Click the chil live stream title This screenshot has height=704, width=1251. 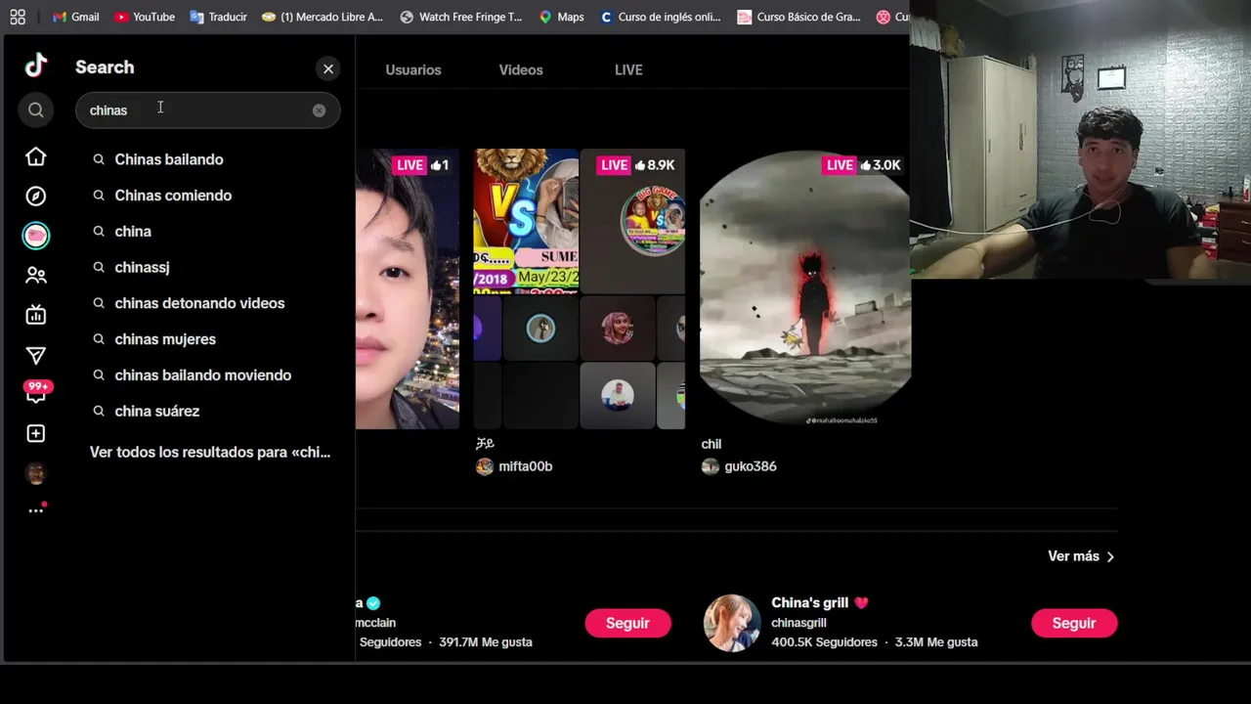[712, 444]
